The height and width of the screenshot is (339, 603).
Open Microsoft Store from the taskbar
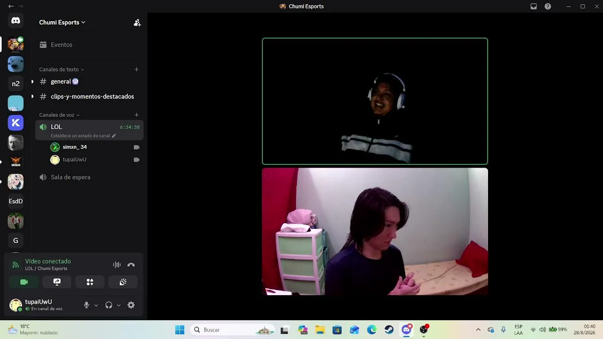pos(337,330)
